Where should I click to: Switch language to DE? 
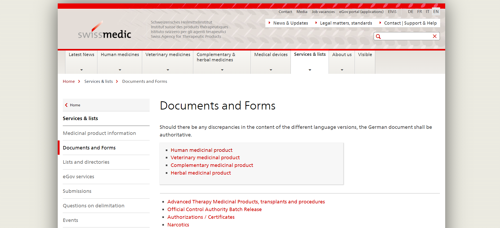(x=410, y=12)
